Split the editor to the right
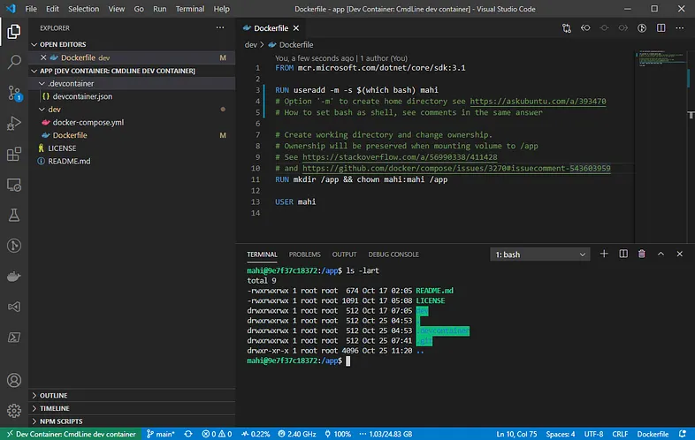Image resolution: width=695 pixels, height=440 pixels. (x=660, y=28)
